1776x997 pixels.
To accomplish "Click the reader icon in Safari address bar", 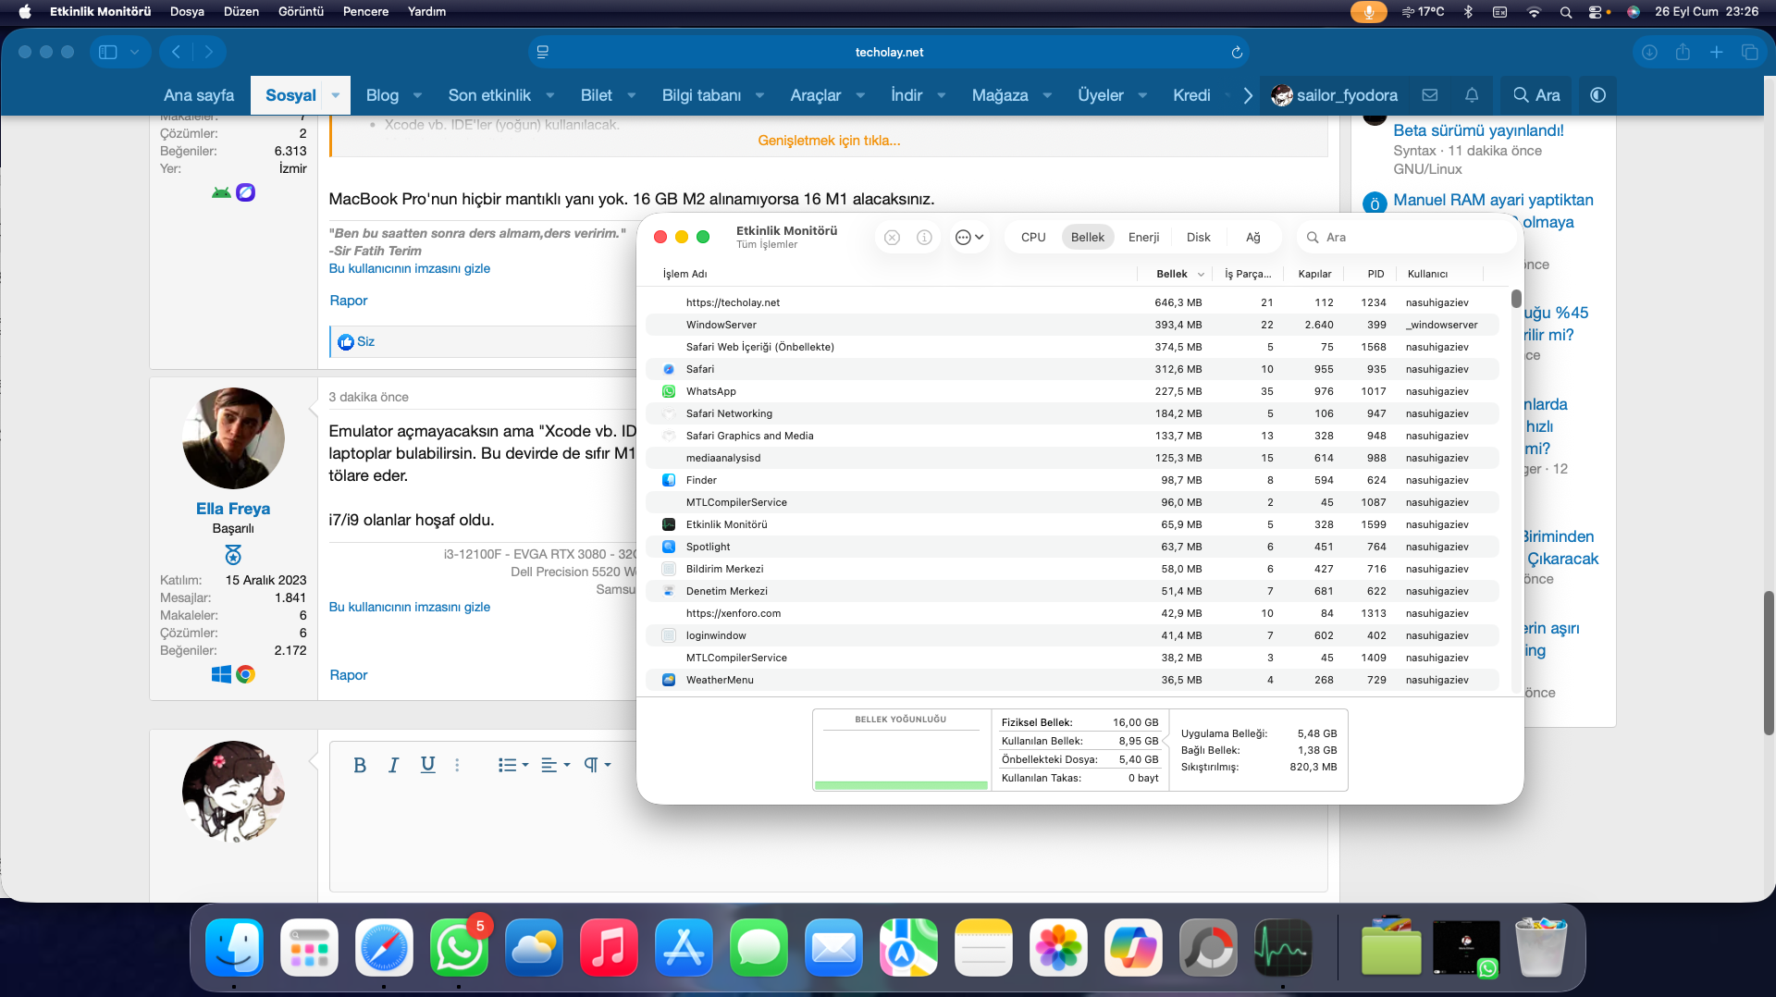I will coord(543,52).
